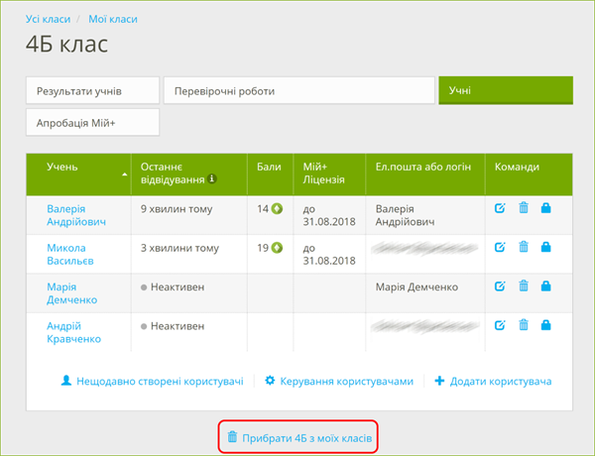
Task: Click lock icon in Валерія Андрійович row
Action: 545,208
